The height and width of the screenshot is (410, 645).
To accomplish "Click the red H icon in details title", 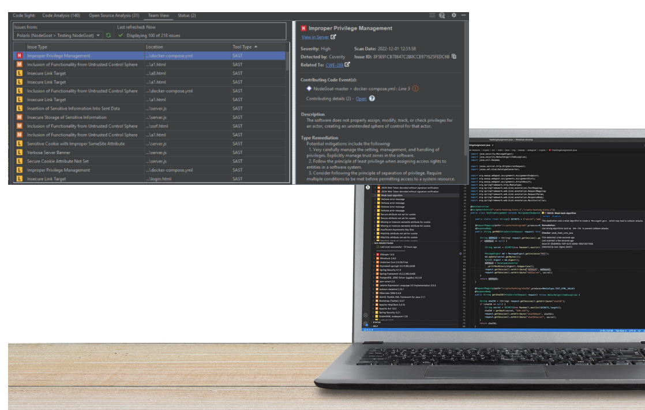I will 303,28.
